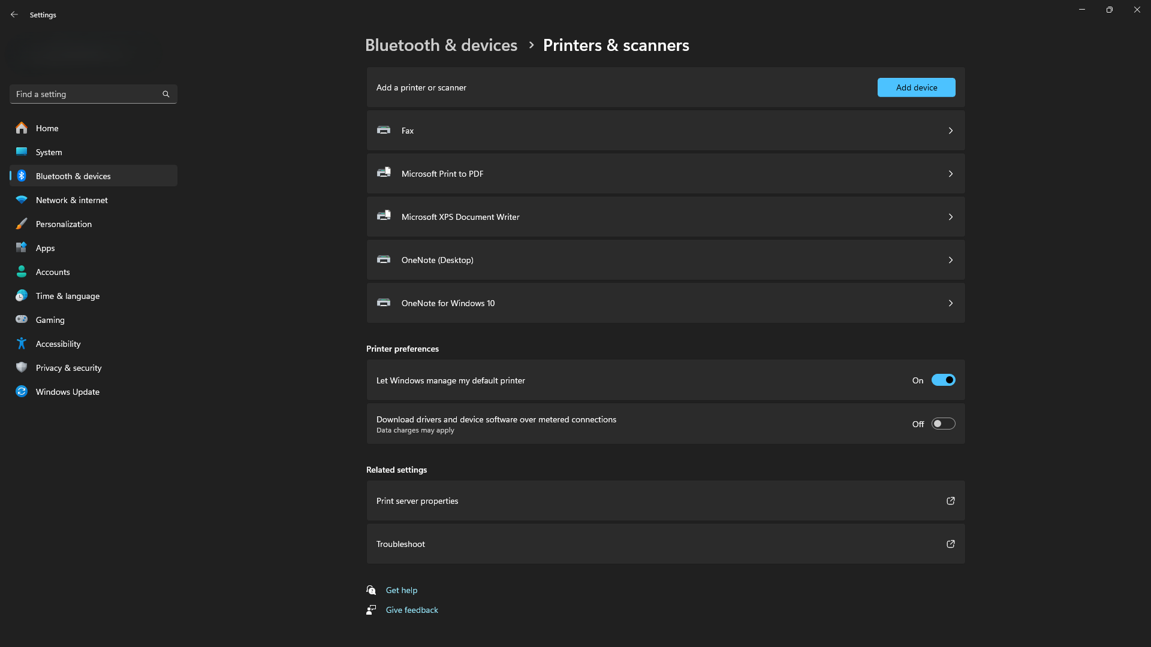
Task: Enable Download drivers over metered connections toggle
Action: (943, 424)
